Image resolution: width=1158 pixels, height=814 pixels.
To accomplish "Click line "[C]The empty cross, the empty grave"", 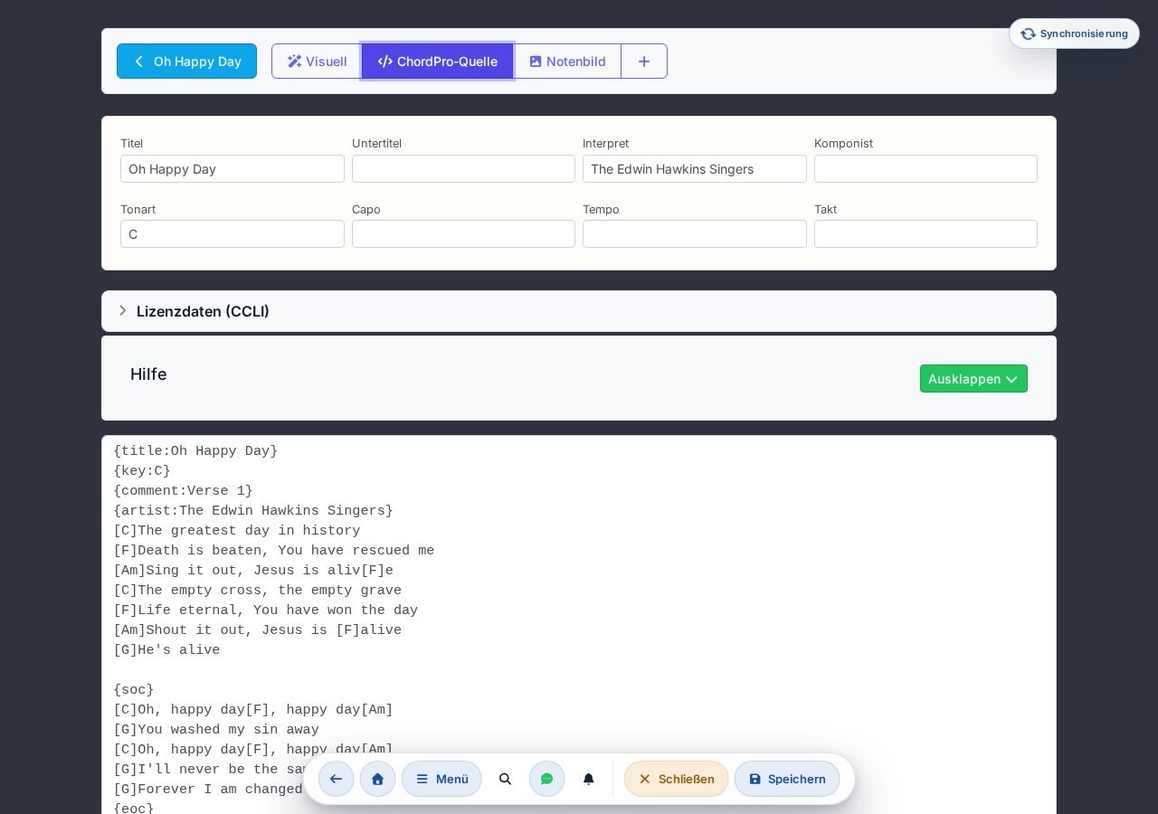I will pyautogui.click(x=258, y=591).
